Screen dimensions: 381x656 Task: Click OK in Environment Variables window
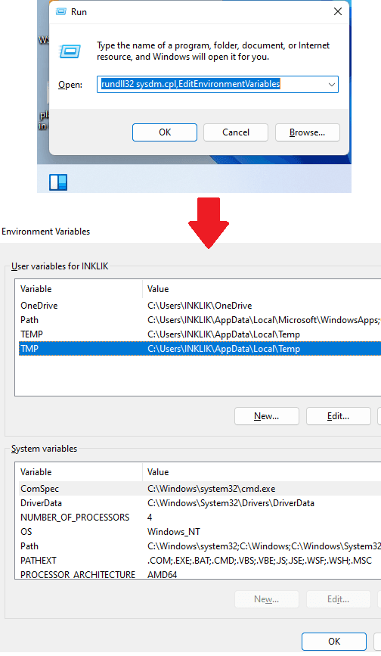click(334, 642)
